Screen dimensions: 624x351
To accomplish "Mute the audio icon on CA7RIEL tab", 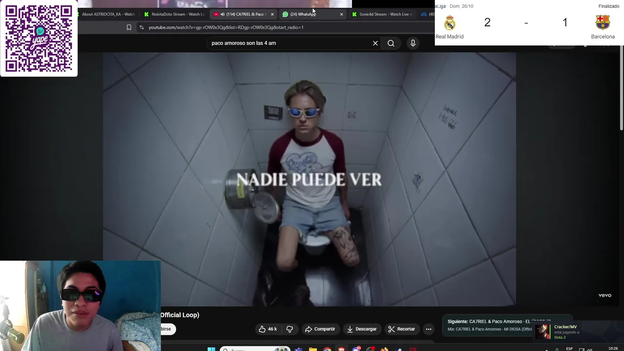I will coord(222,14).
